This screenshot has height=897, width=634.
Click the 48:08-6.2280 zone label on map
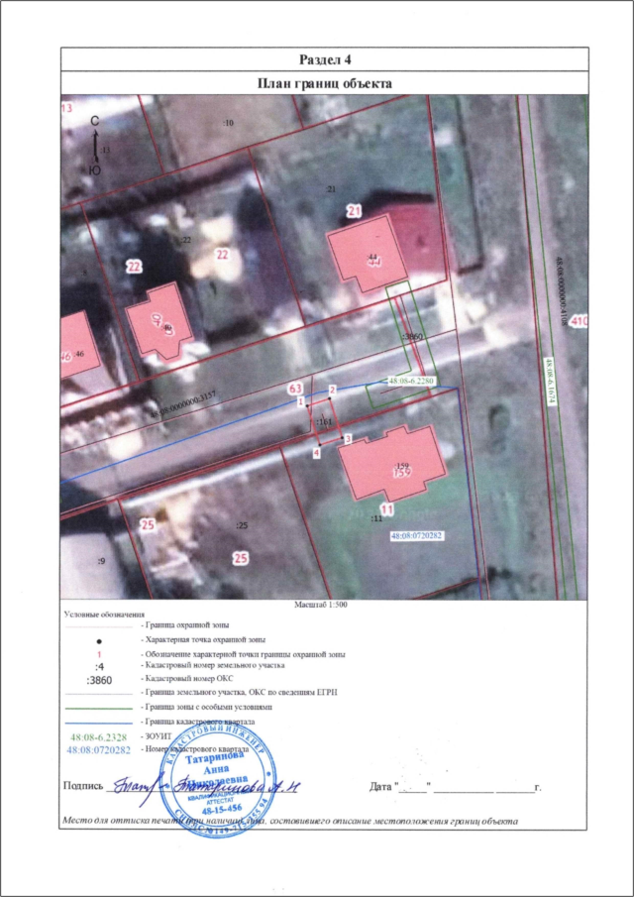(412, 381)
